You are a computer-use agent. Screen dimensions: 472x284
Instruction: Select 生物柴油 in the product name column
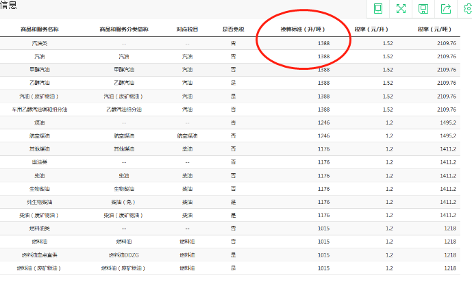coord(40,188)
